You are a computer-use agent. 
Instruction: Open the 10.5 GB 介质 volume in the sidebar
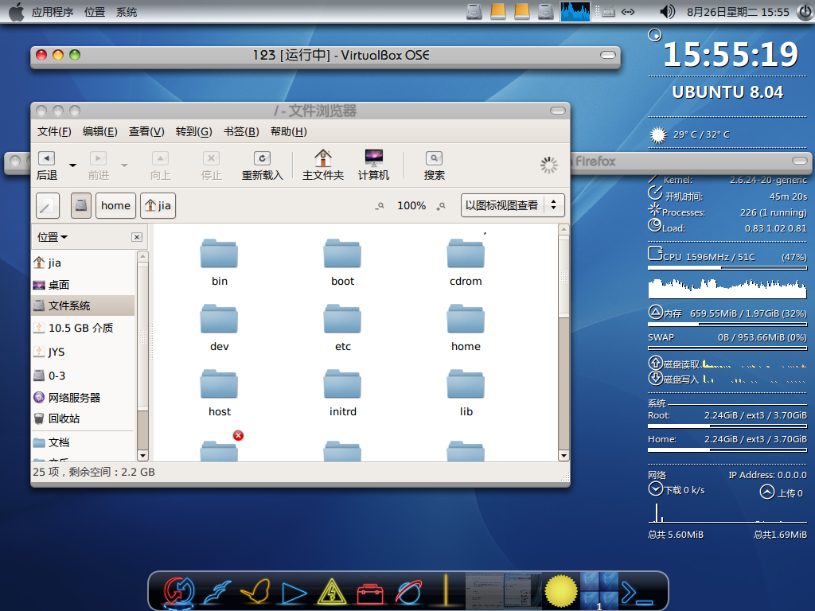pyautogui.click(x=83, y=328)
